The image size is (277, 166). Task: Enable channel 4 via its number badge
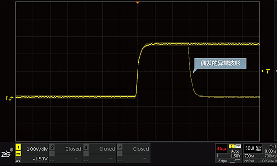click(120, 147)
